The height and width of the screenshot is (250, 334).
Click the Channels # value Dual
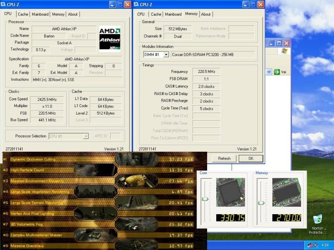pos(178,36)
